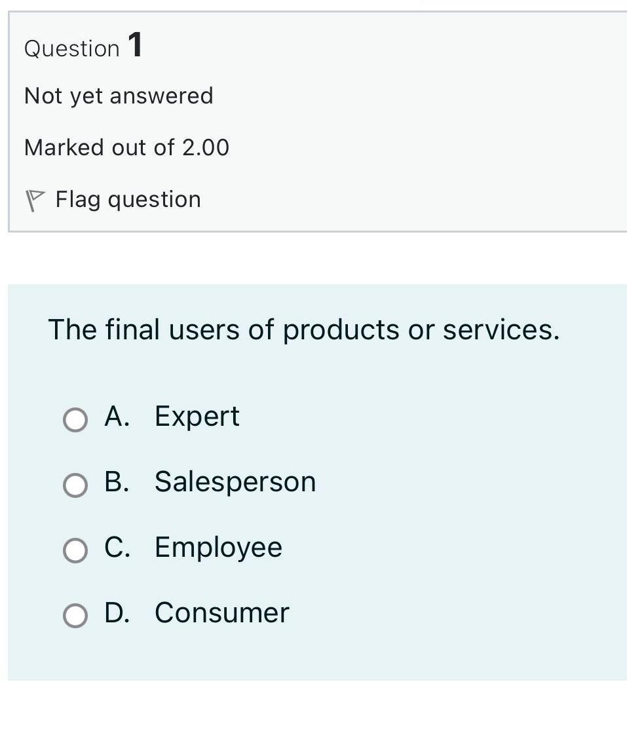Click the Question 1 heading
The image size is (627, 735).
83,47
